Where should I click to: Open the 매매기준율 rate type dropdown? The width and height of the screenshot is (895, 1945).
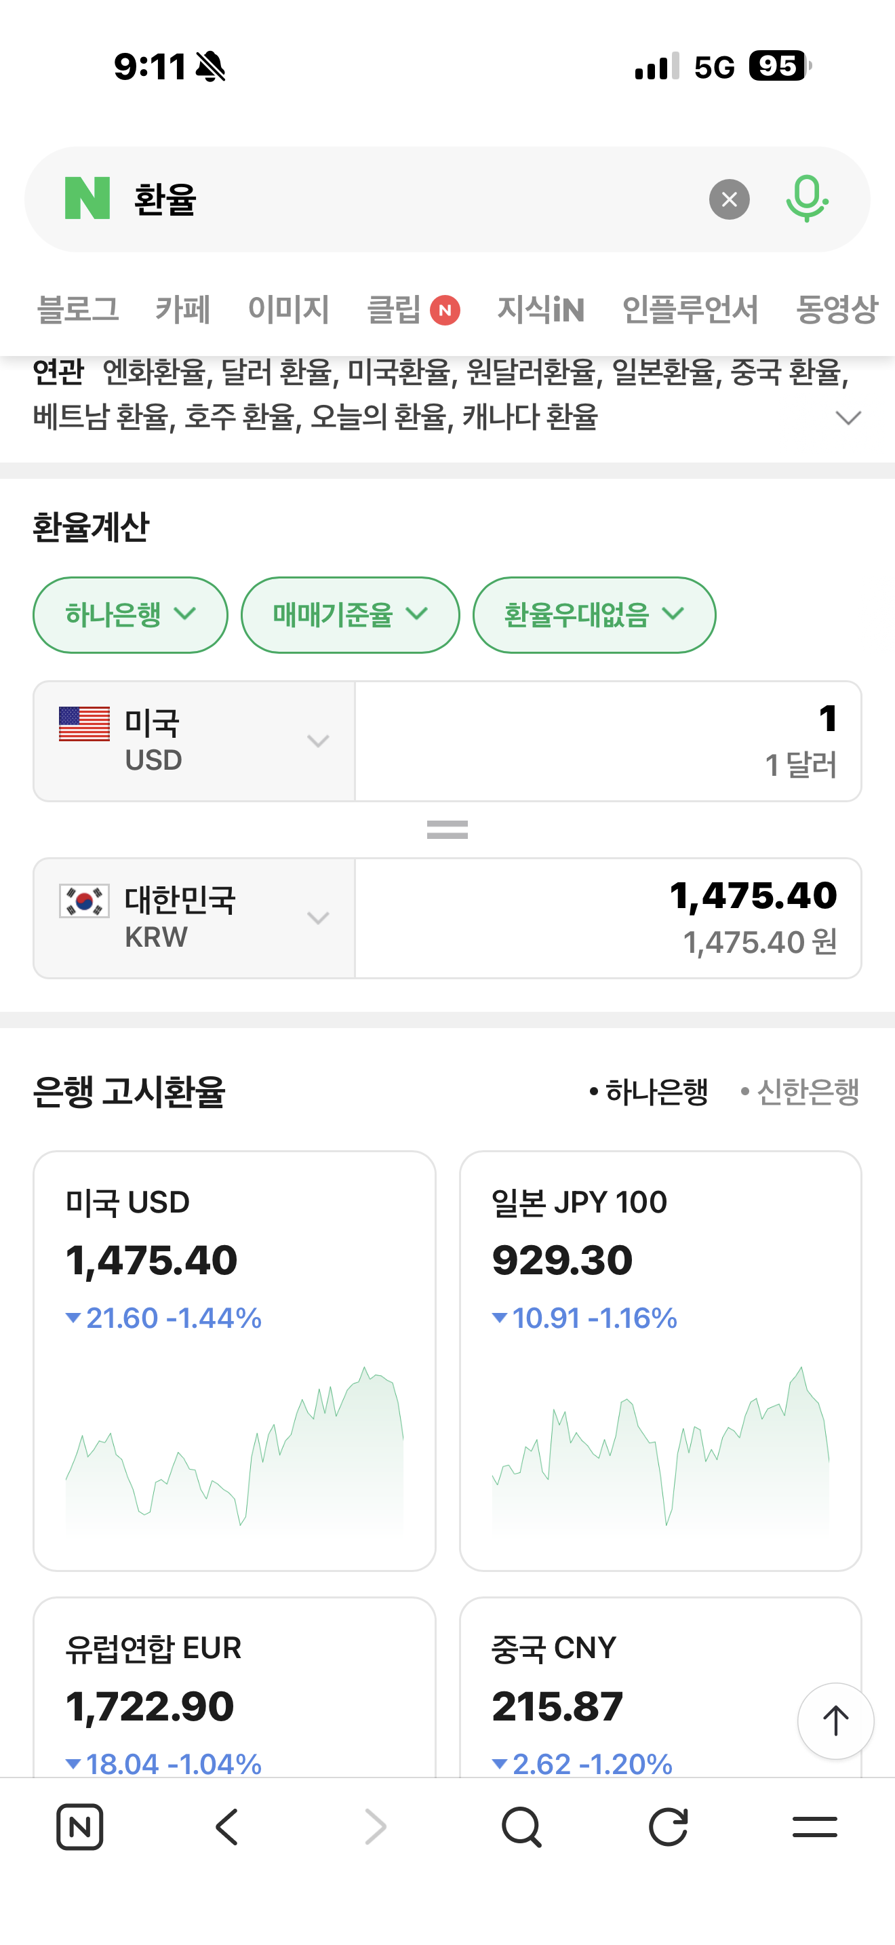(x=350, y=614)
